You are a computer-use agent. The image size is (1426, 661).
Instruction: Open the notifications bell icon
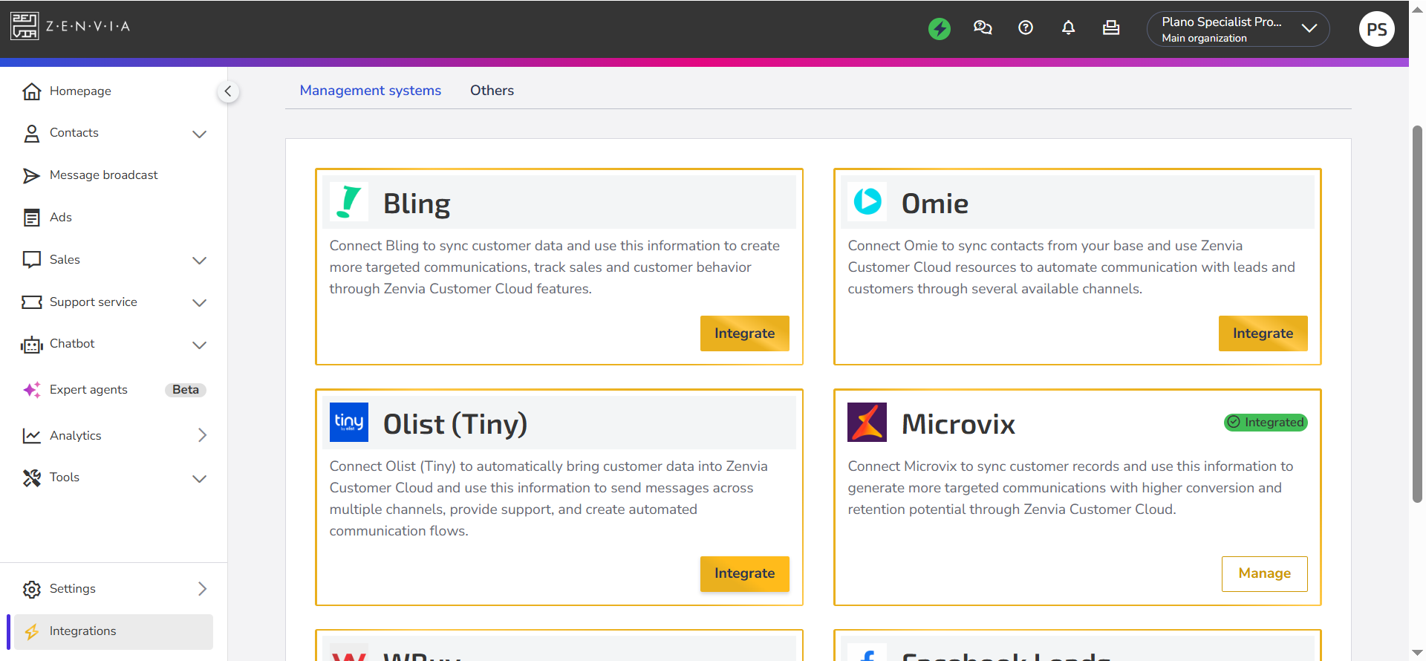(1068, 28)
